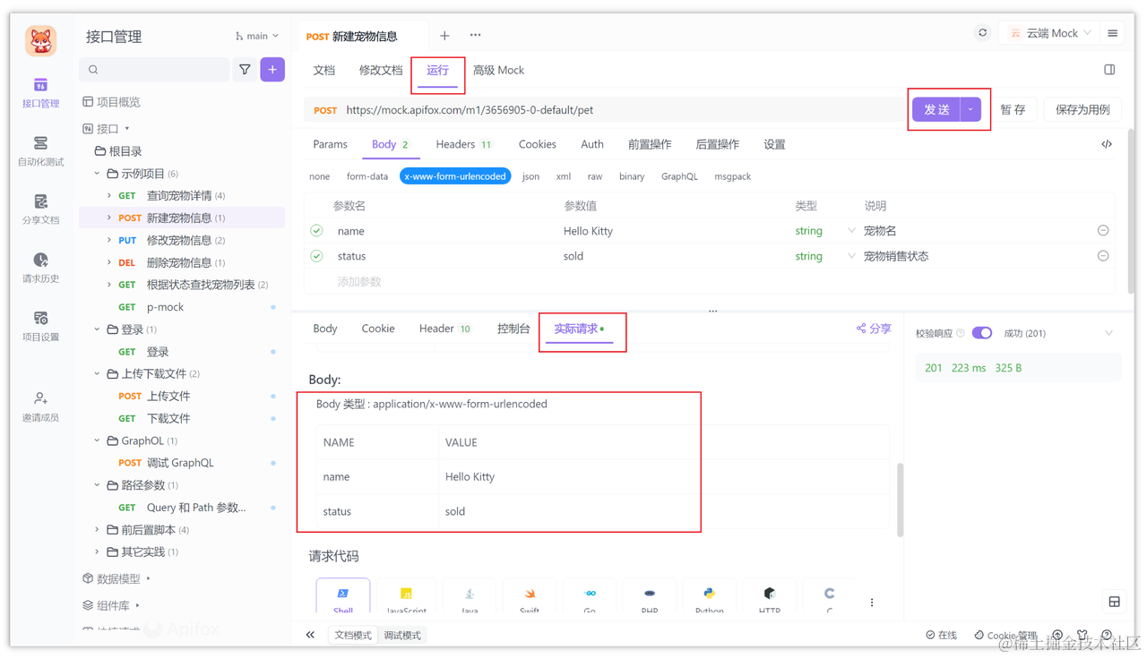Viewport: 1147px width, 658px height.
Task: Select the GraphQL body type
Action: pos(679,176)
